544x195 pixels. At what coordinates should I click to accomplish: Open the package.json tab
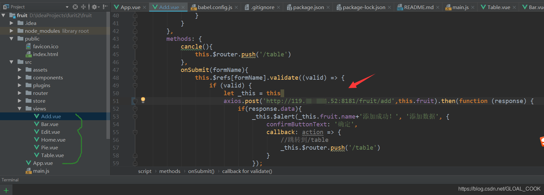click(308, 7)
